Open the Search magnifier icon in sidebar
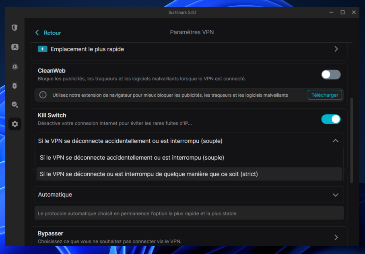This screenshot has width=365, height=254. point(15,105)
